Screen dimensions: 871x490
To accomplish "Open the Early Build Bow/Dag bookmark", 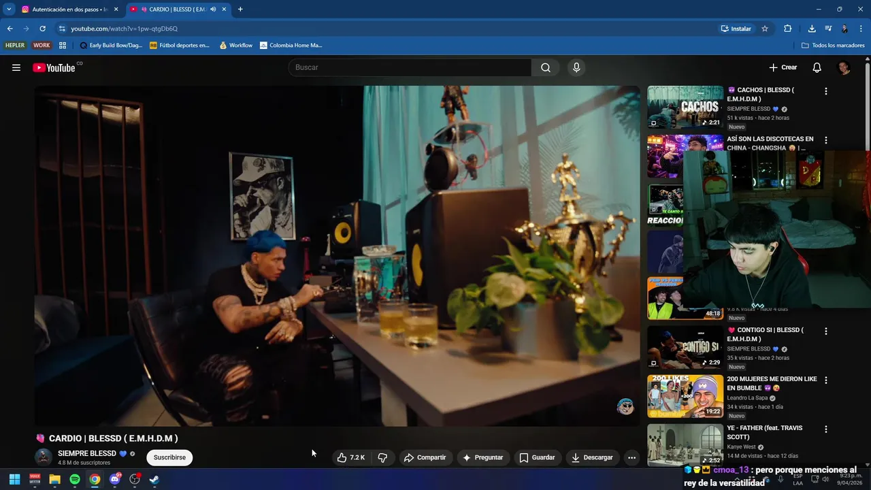I will click(x=111, y=46).
